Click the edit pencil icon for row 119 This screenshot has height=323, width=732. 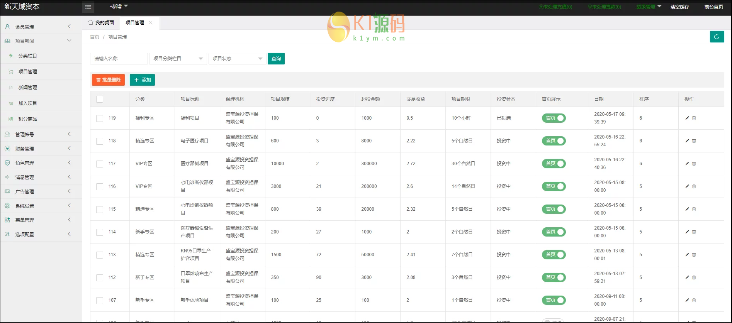(687, 118)
